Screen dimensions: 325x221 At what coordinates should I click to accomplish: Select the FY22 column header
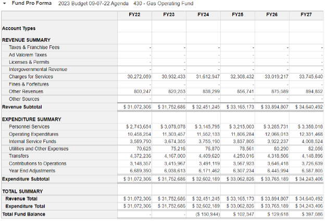pyautogui.click(x=134, y=15)
